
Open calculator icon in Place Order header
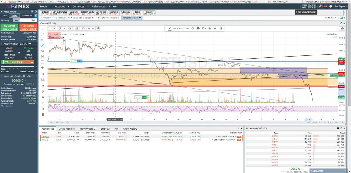pos(32,11)
